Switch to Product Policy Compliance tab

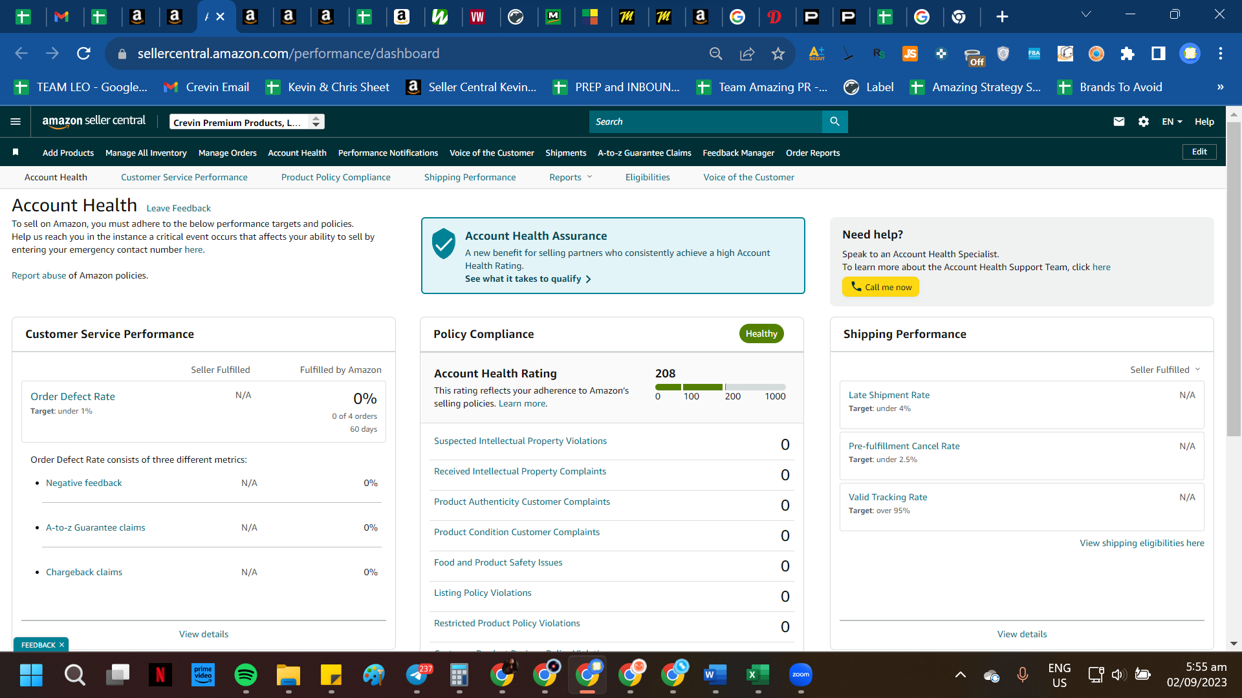point(336,177)
